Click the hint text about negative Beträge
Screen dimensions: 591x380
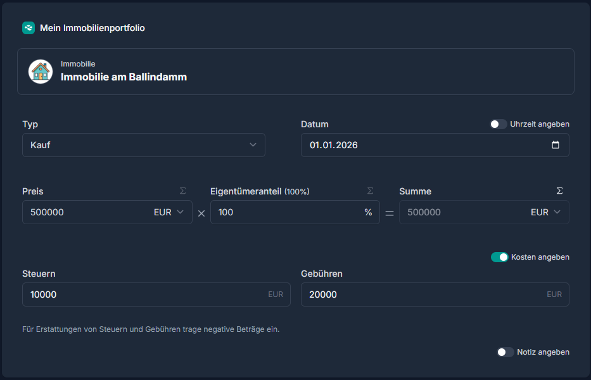[x=151, y=329]
